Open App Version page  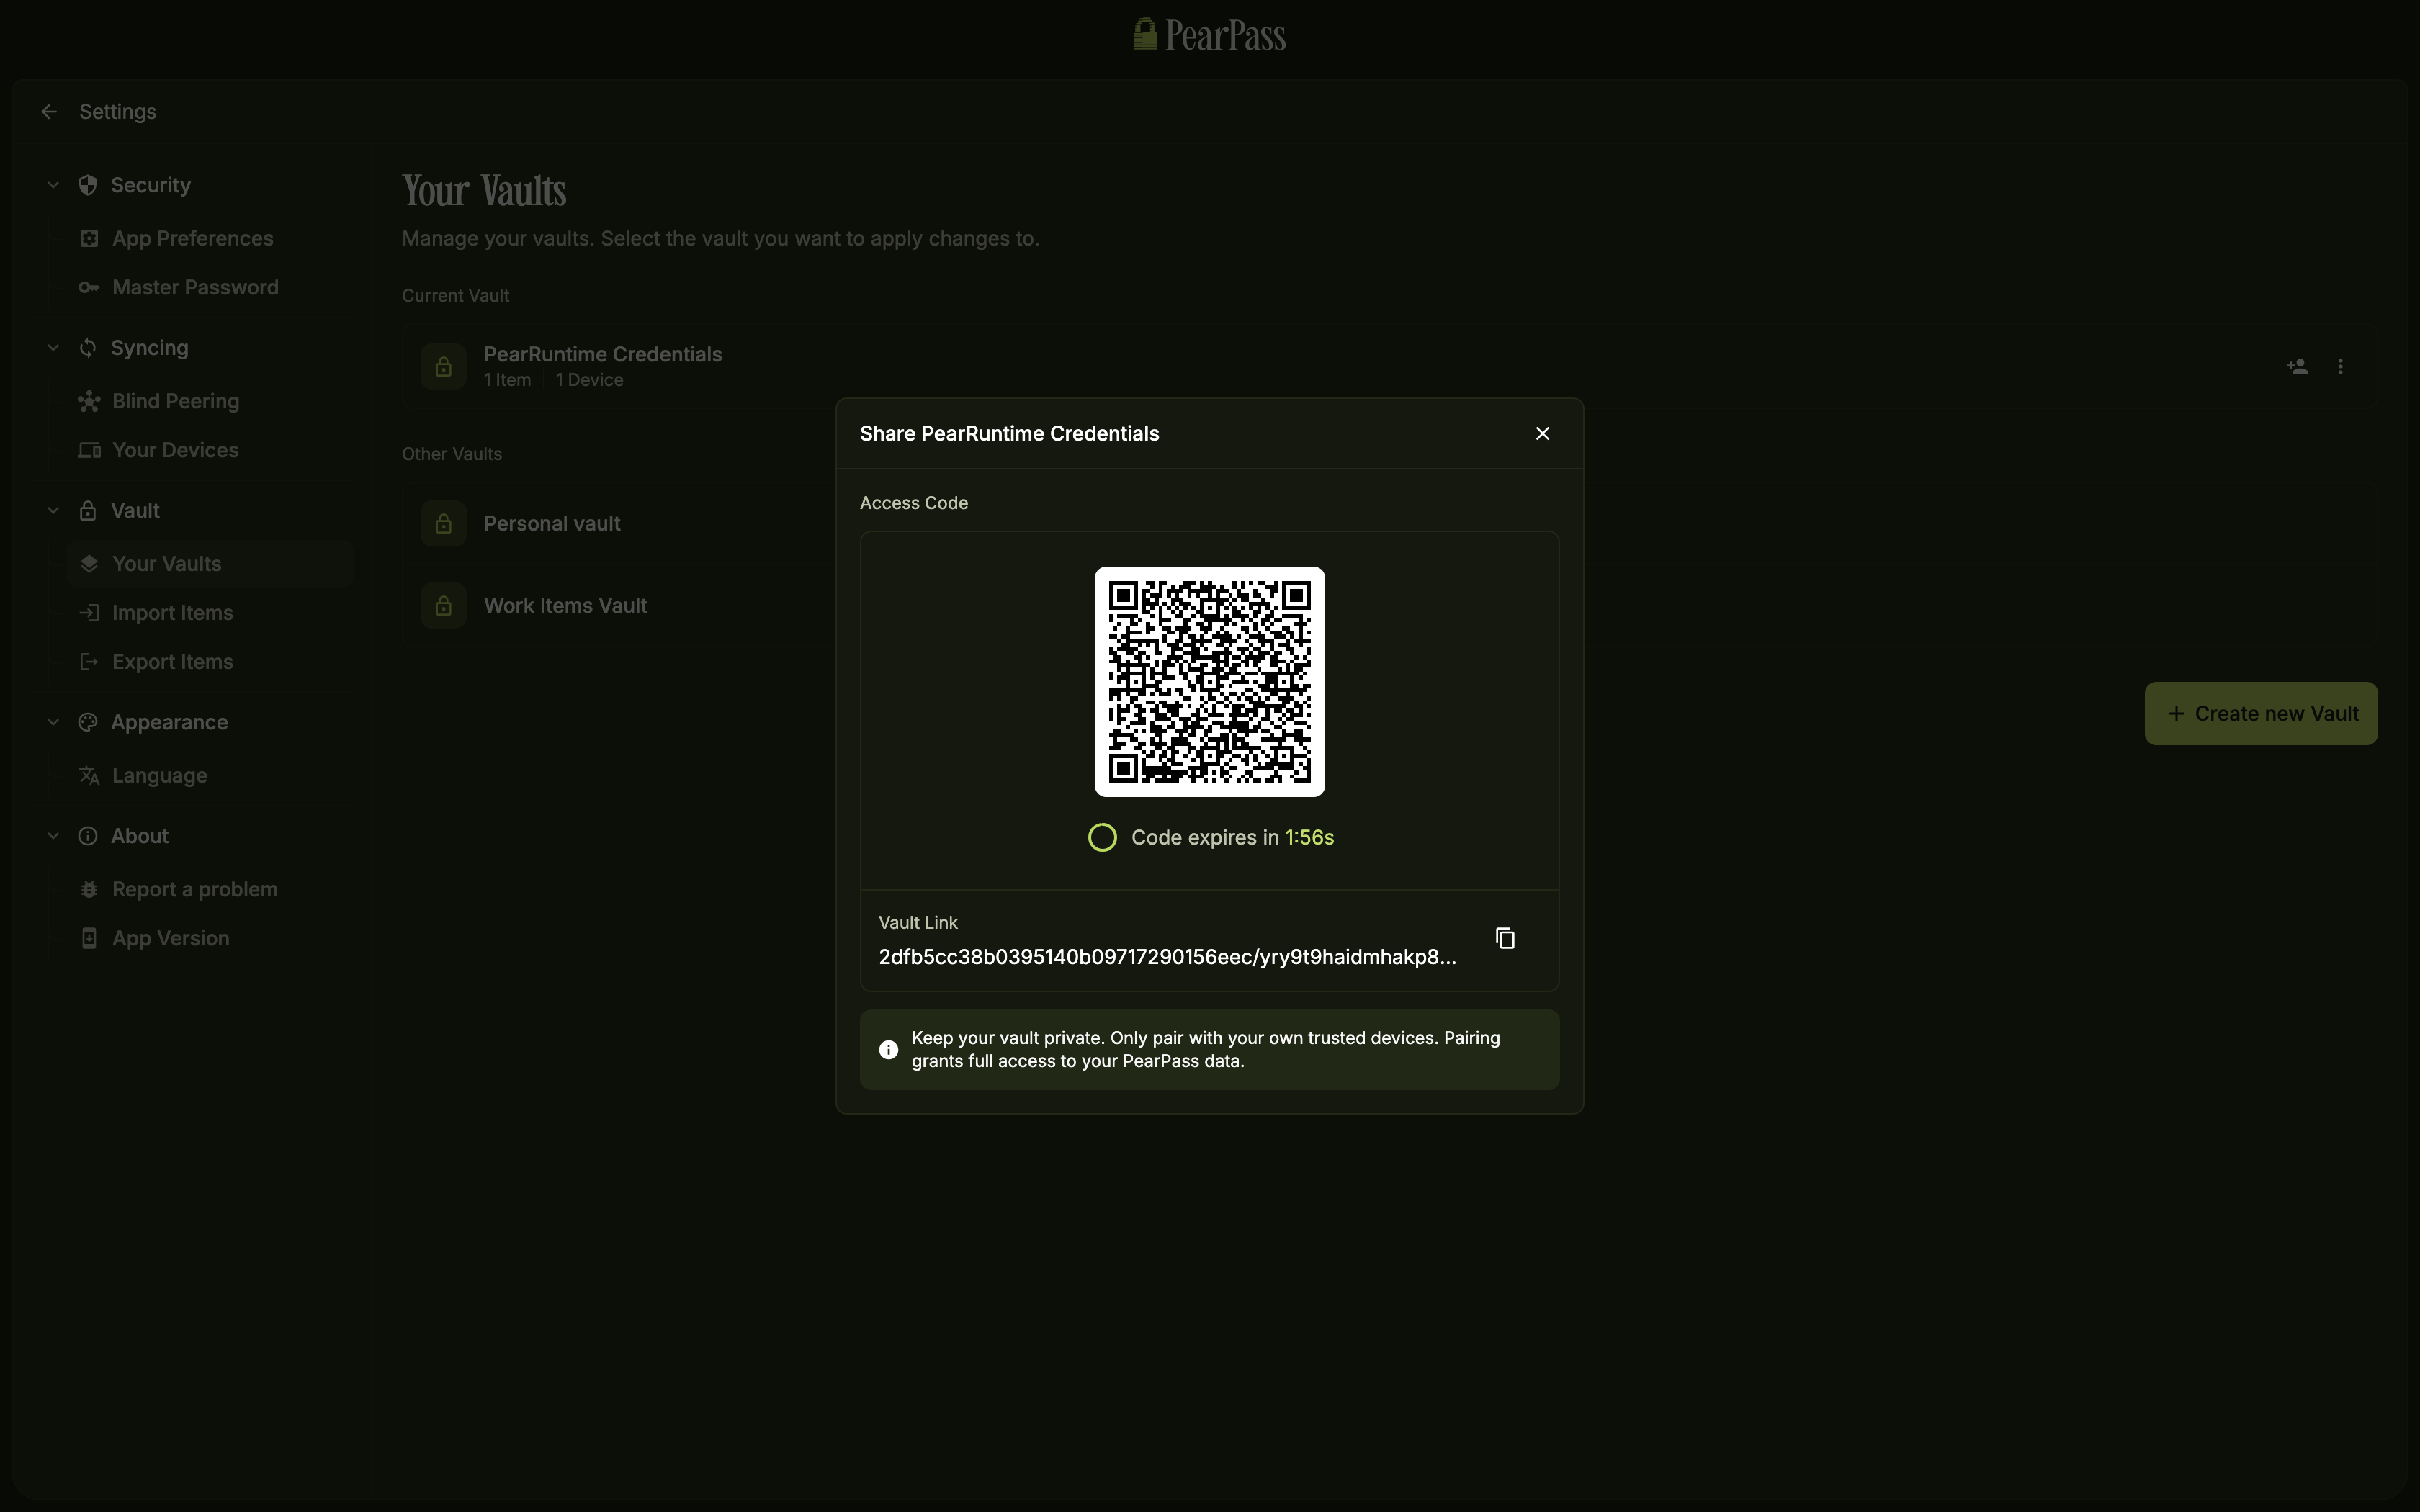click(210, 939)
